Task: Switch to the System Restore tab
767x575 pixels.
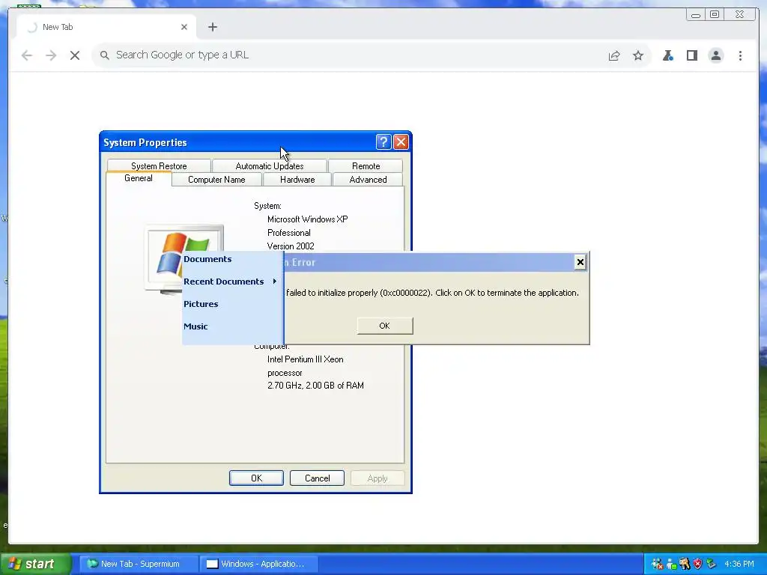Action: click(159, 165)
